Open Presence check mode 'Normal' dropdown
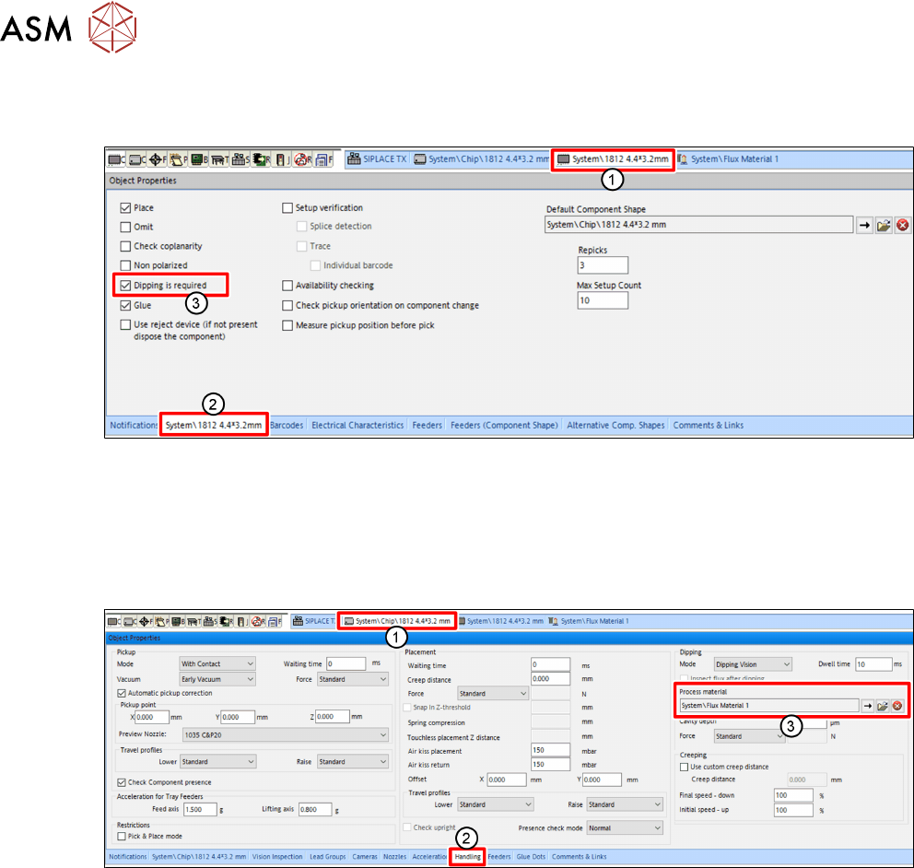Viewport: 914px width, 868px height. [625, 828]
